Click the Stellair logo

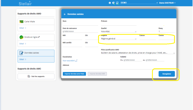(25, 3)
